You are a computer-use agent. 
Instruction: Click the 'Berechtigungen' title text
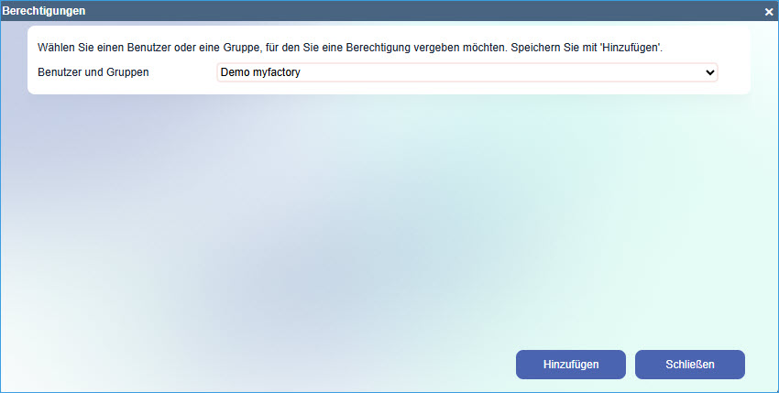(x=44, y=11)
